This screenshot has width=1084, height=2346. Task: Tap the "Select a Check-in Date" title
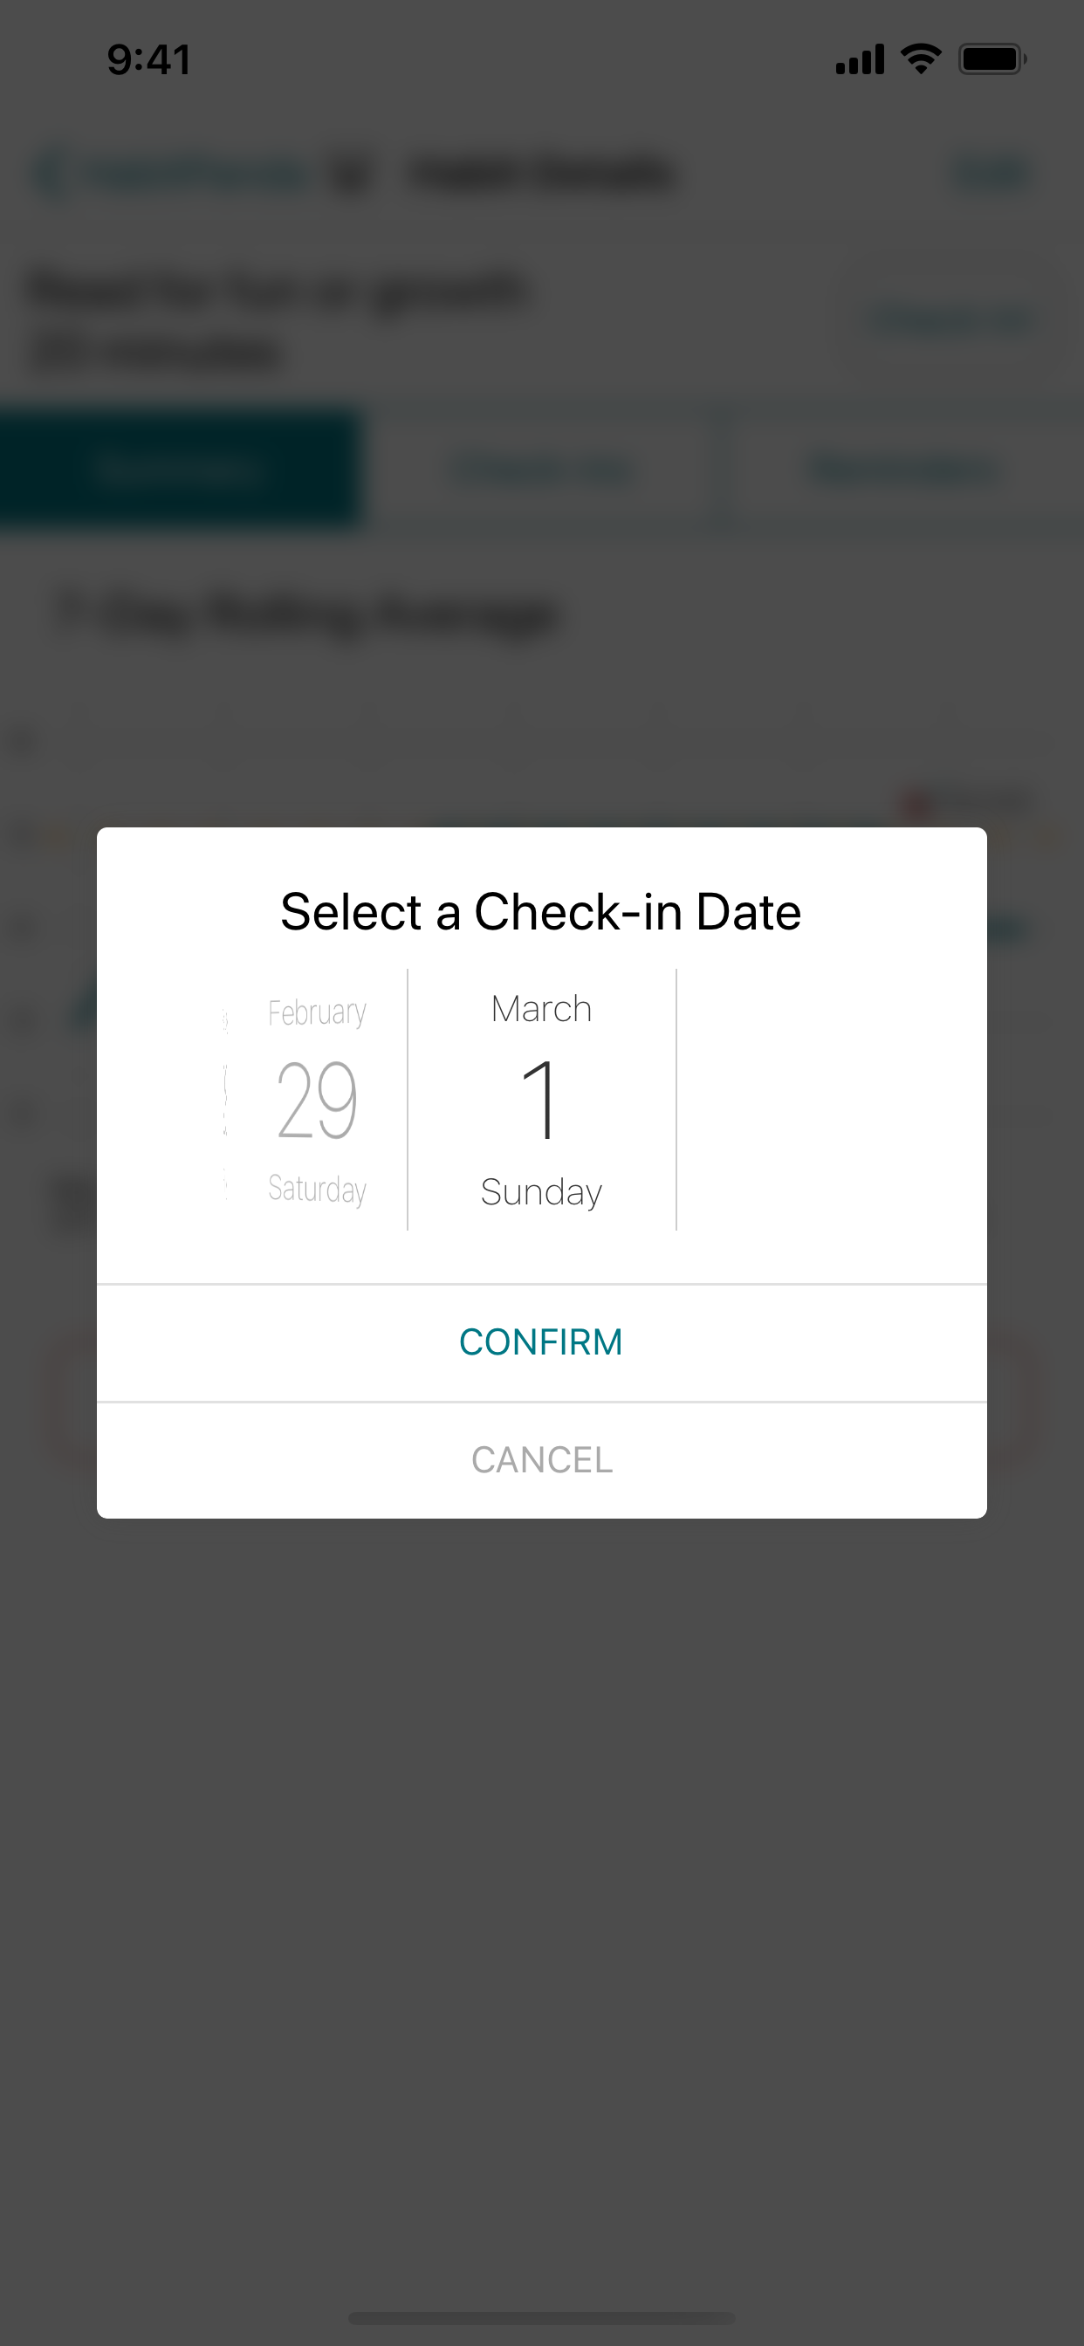click(541, 912)
